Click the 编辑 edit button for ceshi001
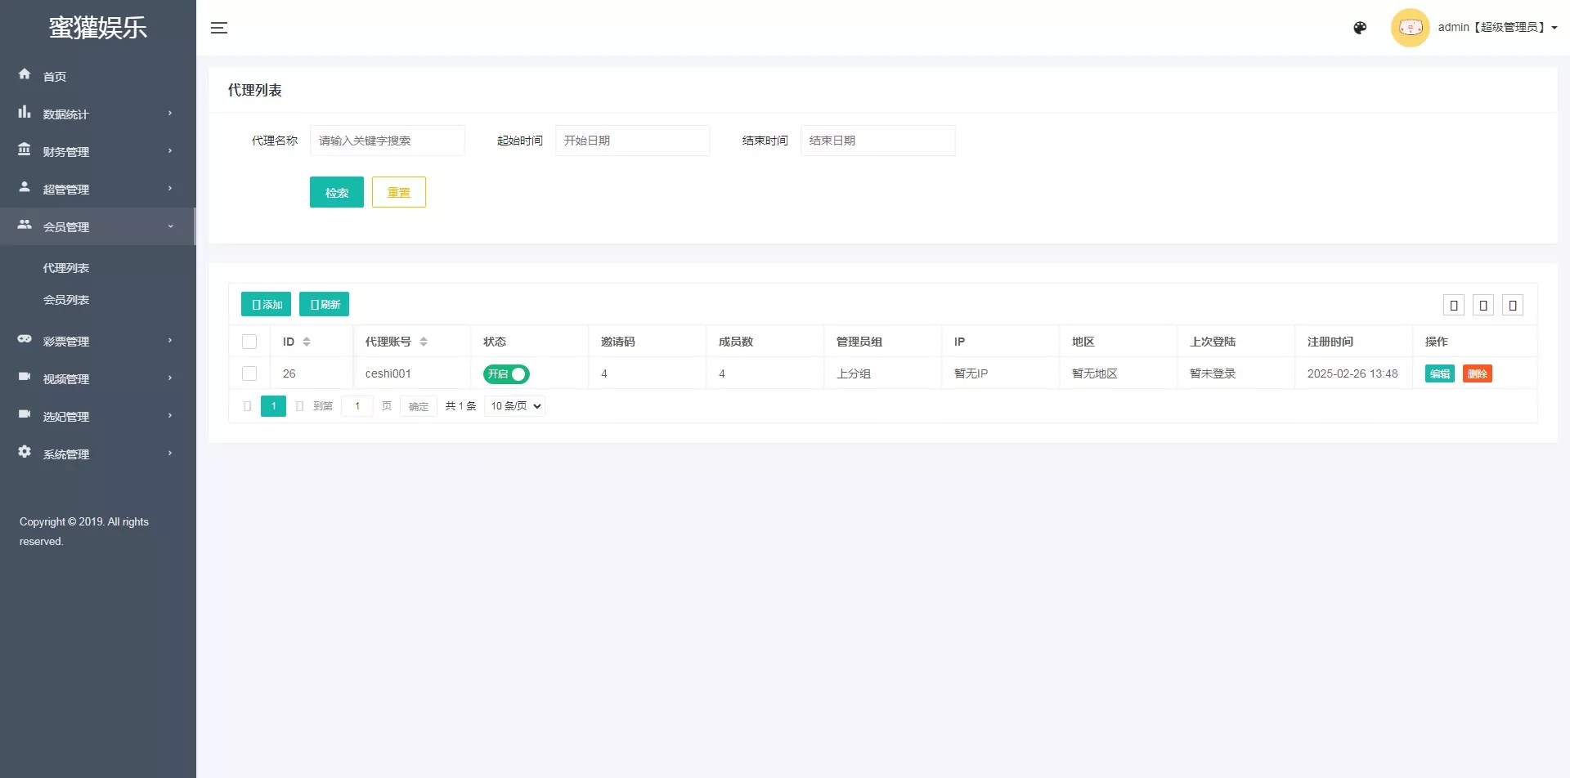The width and height of the screenshot is (1570, 778). (1439, 373)
